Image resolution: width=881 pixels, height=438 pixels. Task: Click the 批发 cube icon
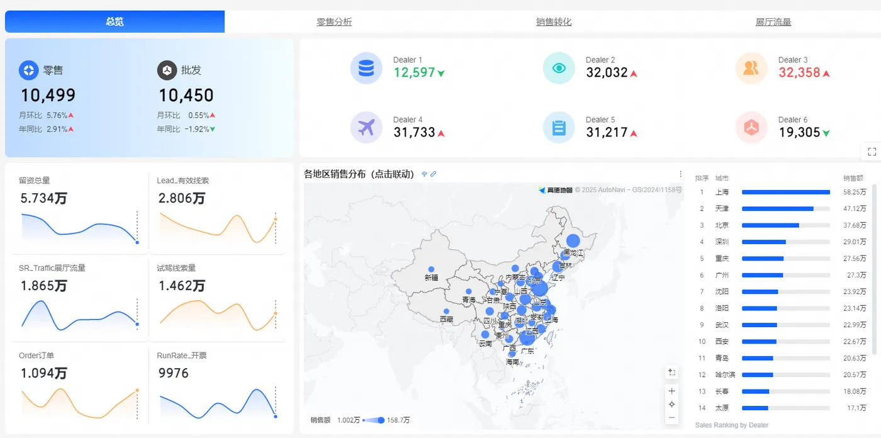(167, 70)
